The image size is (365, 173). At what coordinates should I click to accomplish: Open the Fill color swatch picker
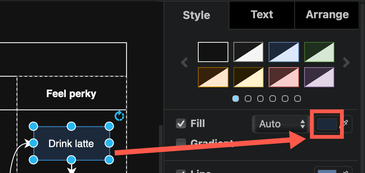[x=326, y=124]
